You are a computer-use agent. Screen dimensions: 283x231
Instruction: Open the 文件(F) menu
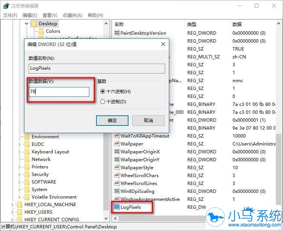10,15
